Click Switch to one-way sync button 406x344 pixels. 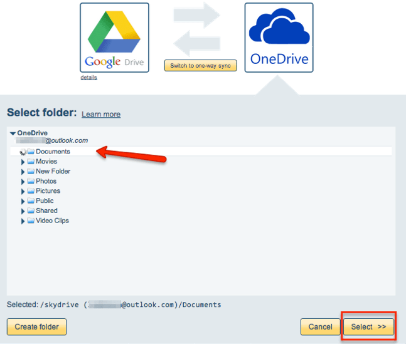200,66
